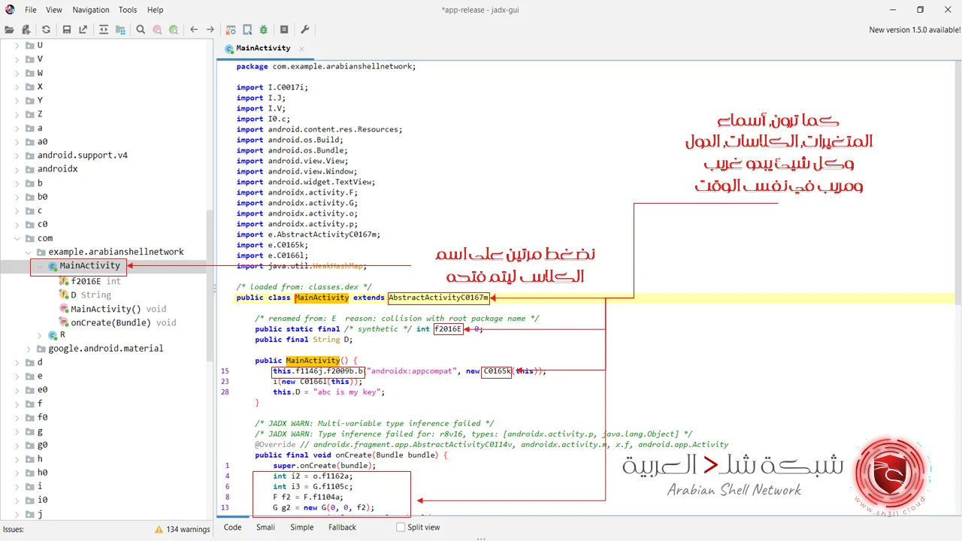Open the File menu

(31, 10)
